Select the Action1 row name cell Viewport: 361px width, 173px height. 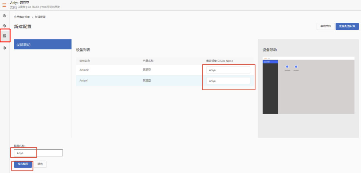(x=84, y=81)
